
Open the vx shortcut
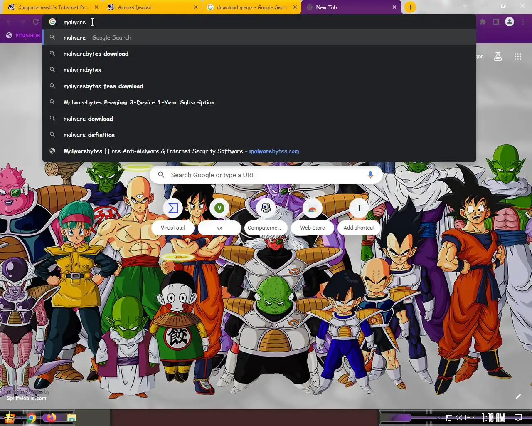[x=219, y=217]
